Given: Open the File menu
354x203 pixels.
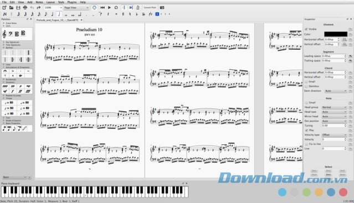Looking at the screenshot, I should click(4, 2).
